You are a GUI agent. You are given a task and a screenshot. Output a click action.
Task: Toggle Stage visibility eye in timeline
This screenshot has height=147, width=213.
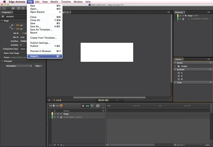(x=58, y=114)
